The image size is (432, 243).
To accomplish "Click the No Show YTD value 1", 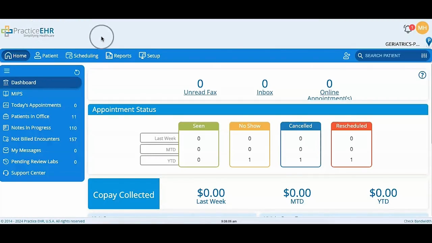I will 250,160.
